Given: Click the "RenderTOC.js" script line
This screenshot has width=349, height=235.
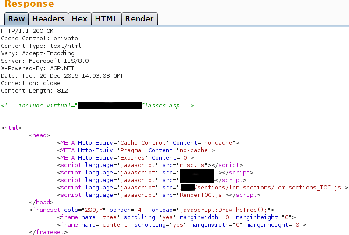Looking at the screenshot, I should pos(159,195).
